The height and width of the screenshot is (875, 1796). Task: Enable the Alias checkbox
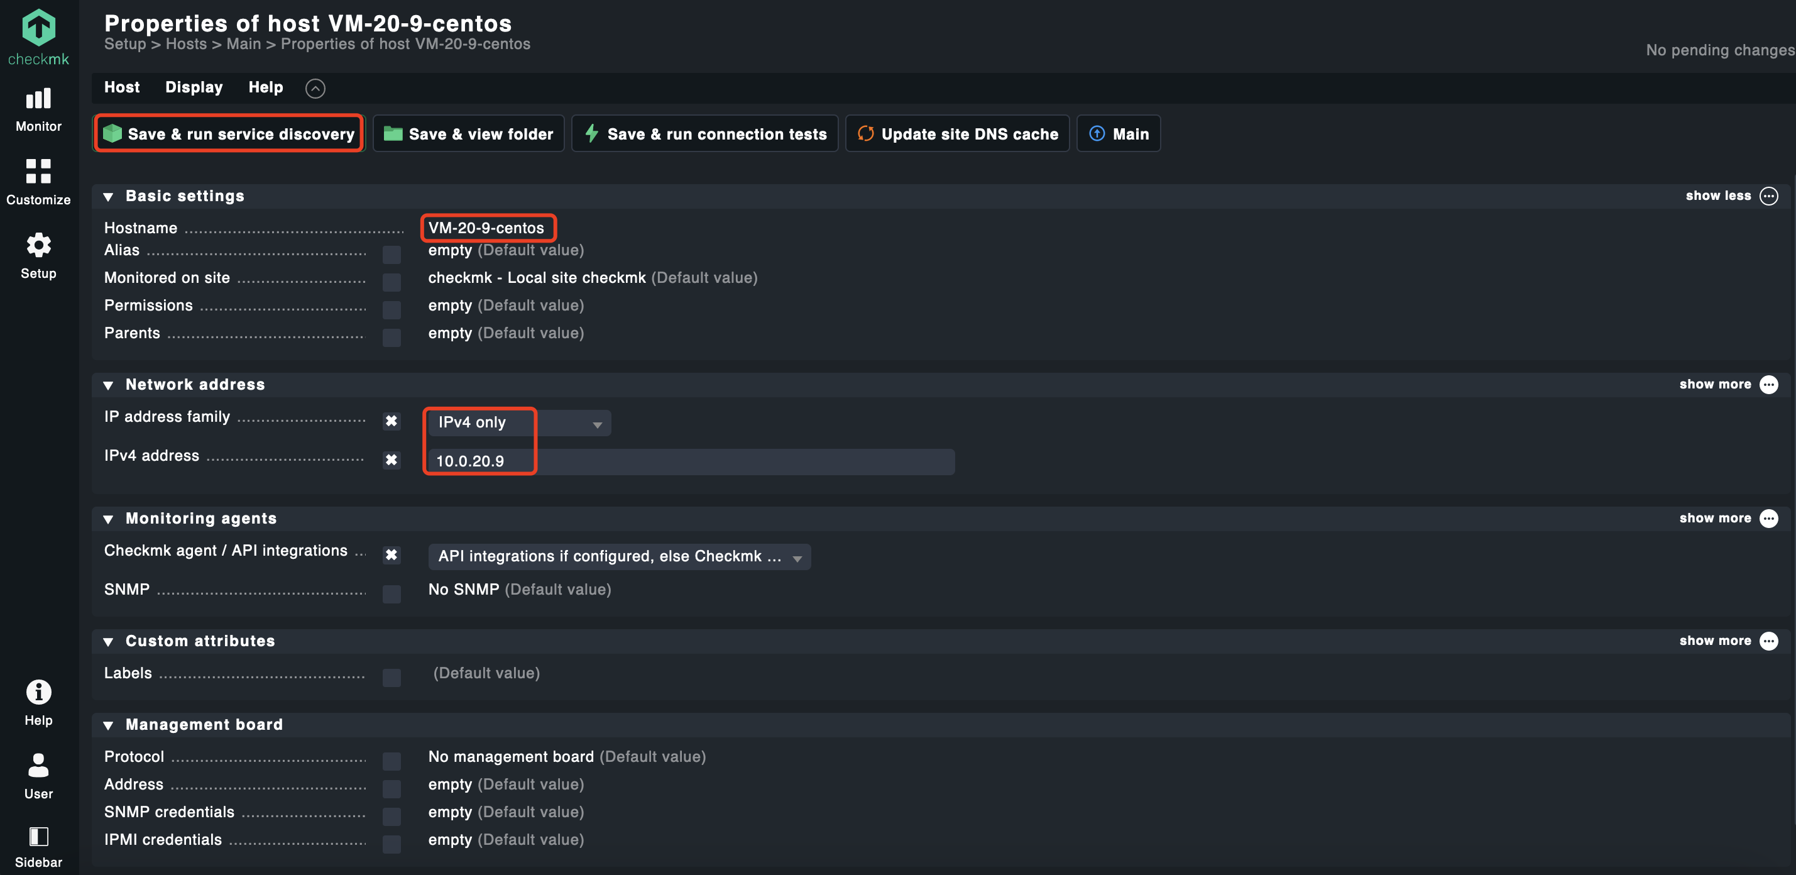point(392,255)
